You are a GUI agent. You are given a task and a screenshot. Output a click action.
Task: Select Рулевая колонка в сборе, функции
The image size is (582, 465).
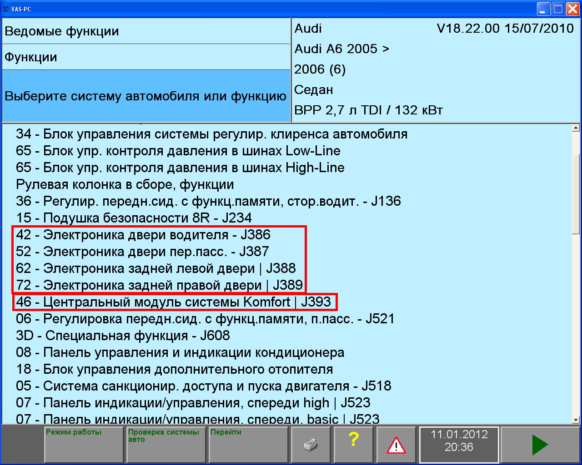click(x=125, y=184)
